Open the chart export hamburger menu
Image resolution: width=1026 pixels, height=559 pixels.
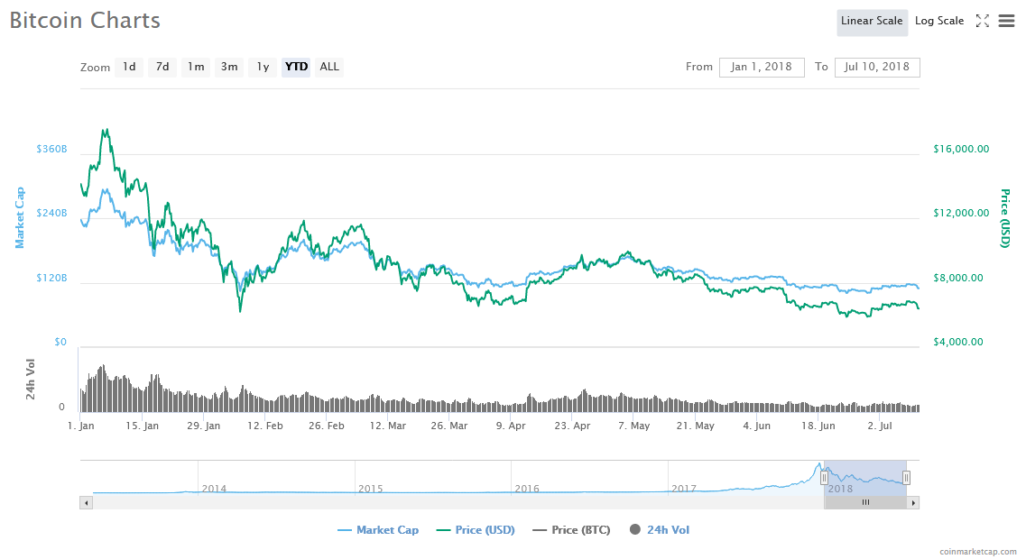coord(1006,20)
